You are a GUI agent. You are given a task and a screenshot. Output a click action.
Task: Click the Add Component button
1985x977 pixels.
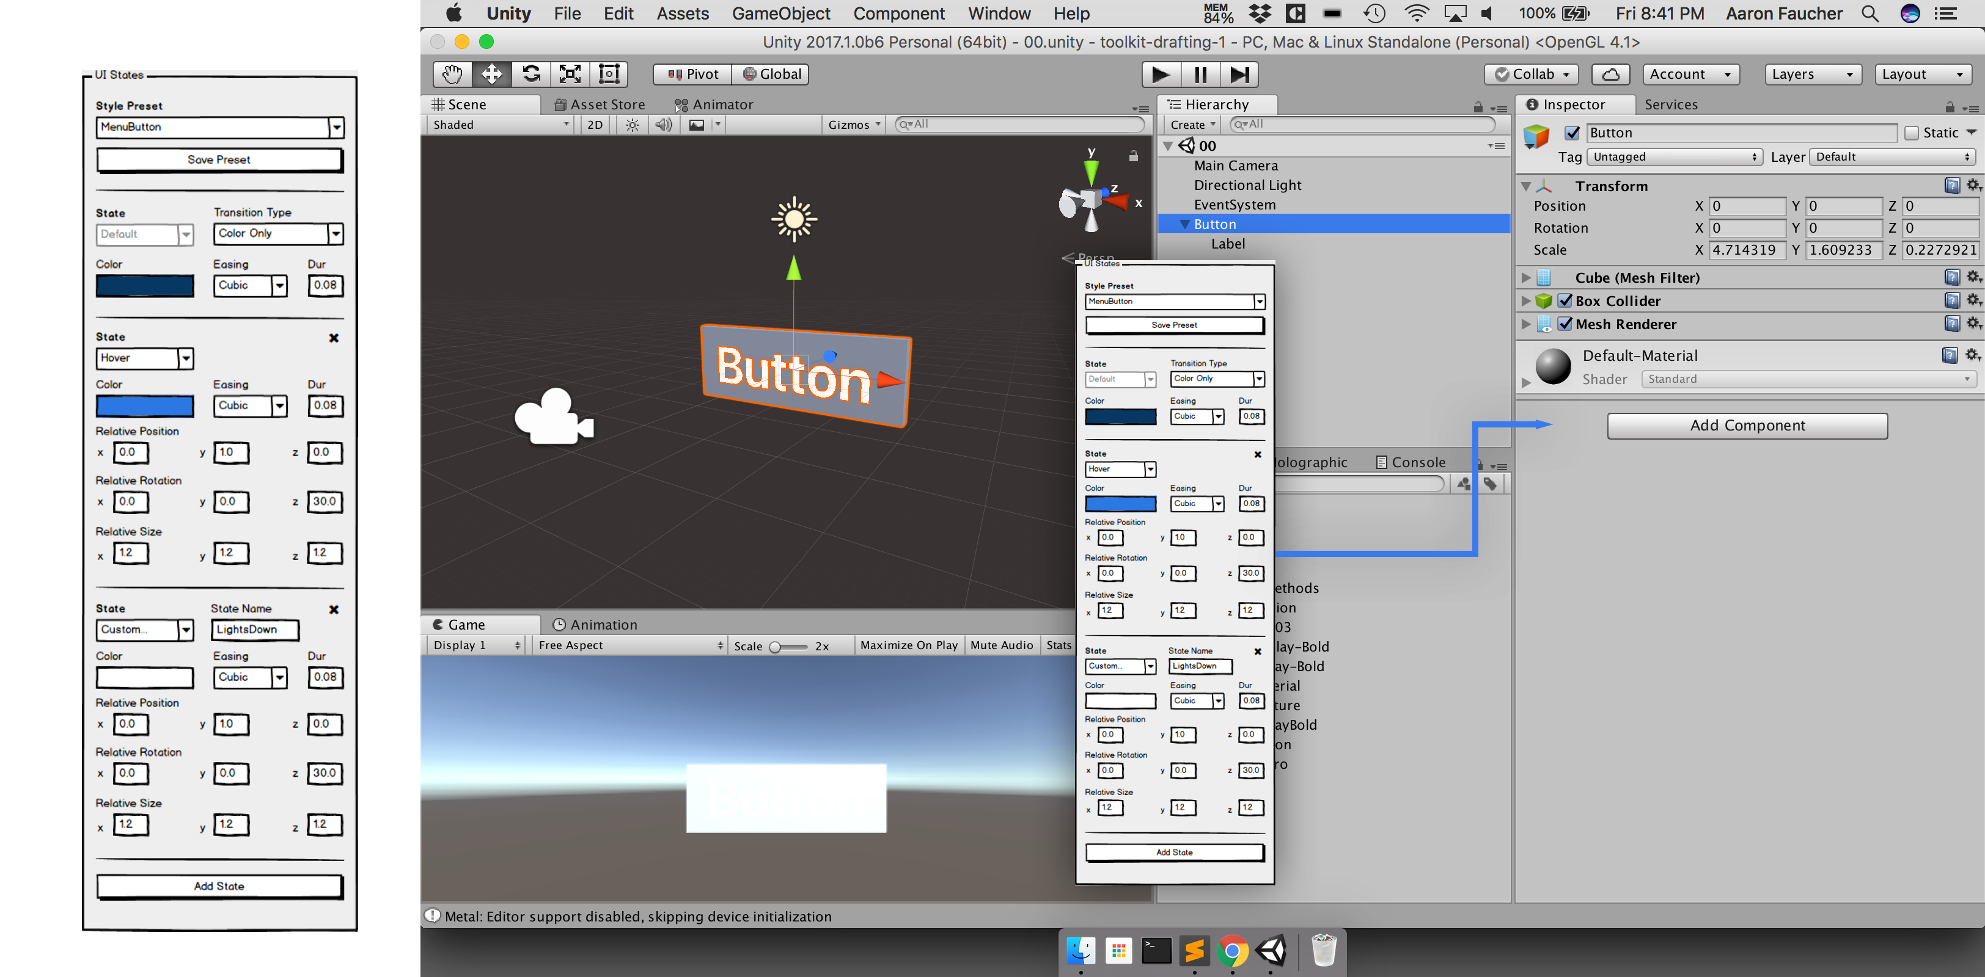1747,426
